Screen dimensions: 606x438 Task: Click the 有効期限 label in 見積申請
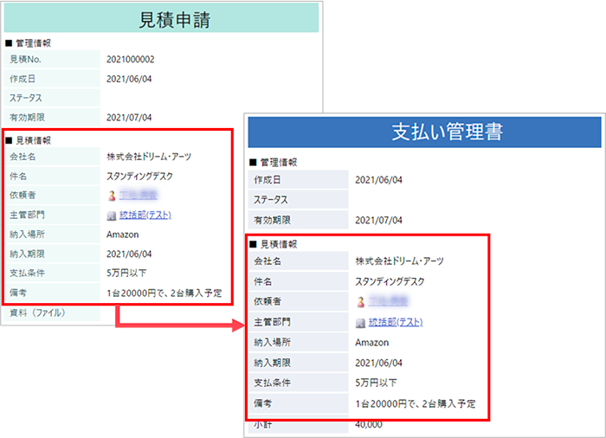(27, 118)
